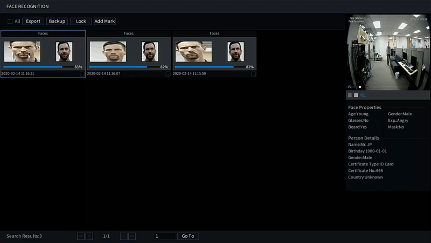Click the similarity bar of the 11:16:21 result

38,67
